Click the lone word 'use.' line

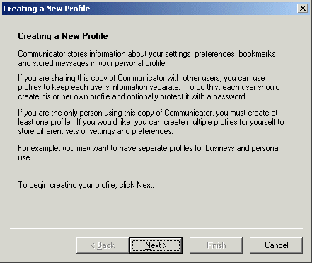pos(25,157)
